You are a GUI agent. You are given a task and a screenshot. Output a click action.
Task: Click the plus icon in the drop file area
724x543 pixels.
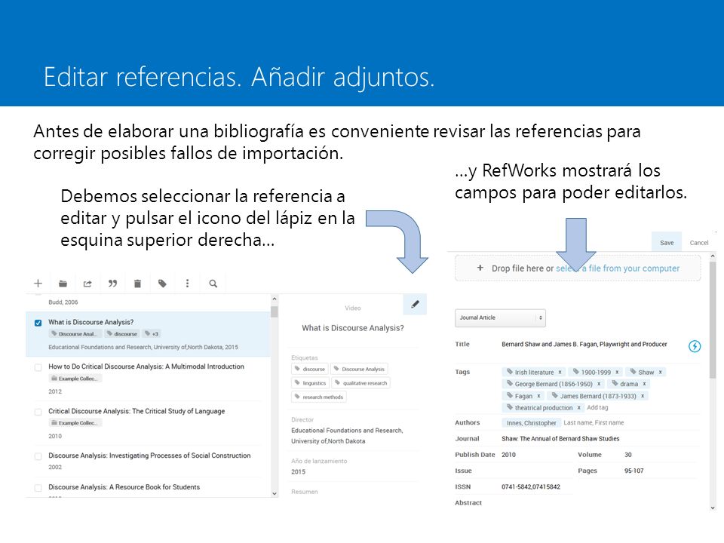[x=480, y=268]
